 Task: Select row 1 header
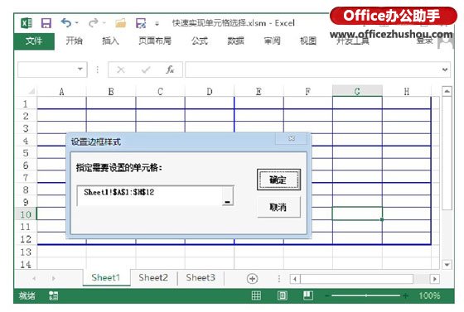point(26,103)
